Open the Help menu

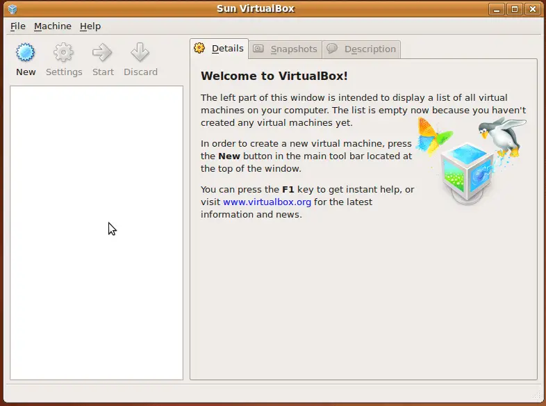(x=90, y=26)
